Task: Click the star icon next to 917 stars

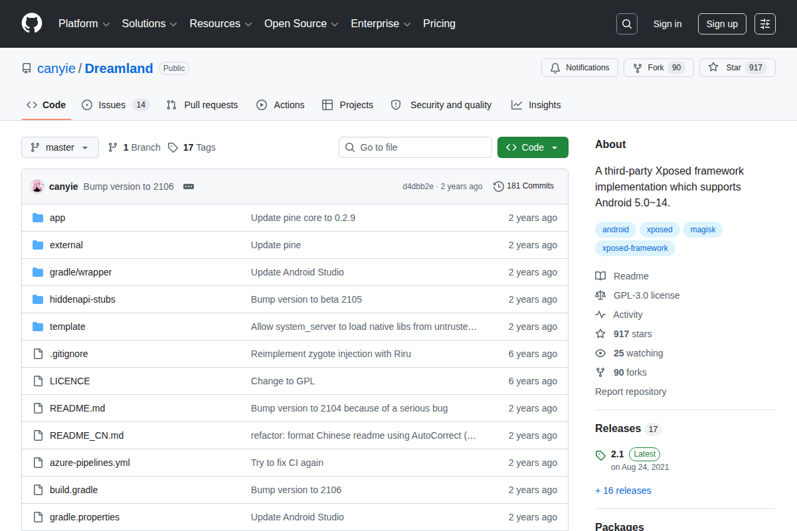Action: 600,334
